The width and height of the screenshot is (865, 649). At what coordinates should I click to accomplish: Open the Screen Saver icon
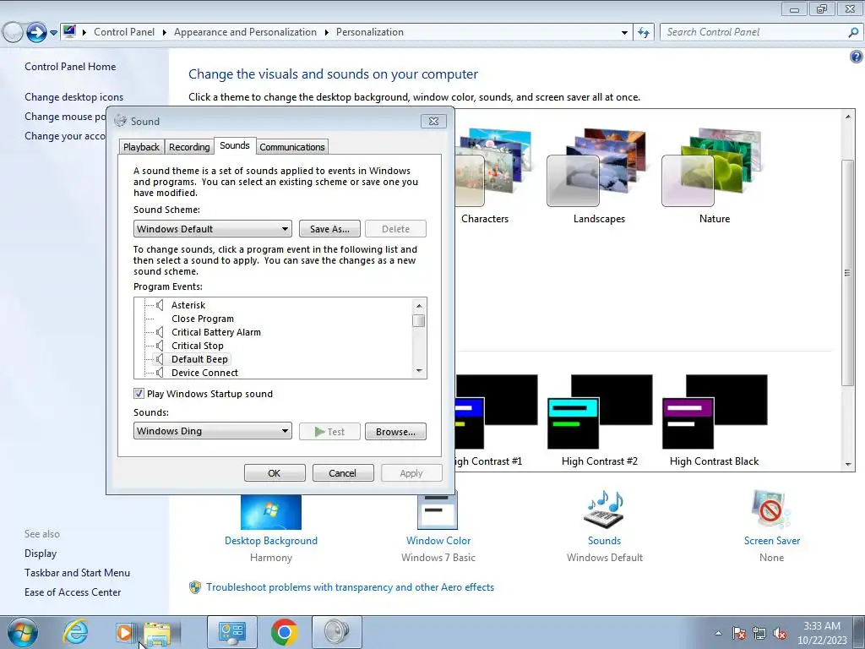point(771,509)
